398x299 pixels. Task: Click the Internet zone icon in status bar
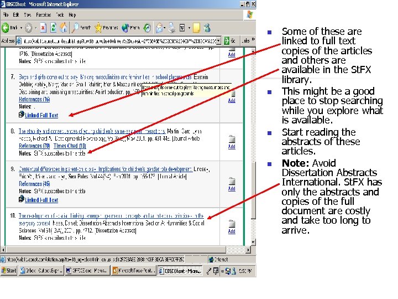point(211,259)
